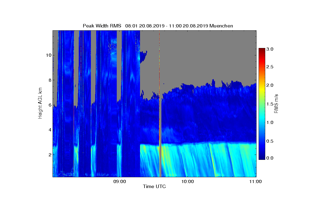The width and height of the screenshot is (317, 211).
Task: Click the colorbar label '2.5'
Action: pos(270,67)
